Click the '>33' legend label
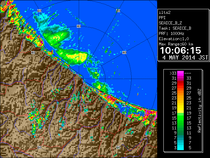The width and height of the screenshot is (210, 158). [173, 73]
